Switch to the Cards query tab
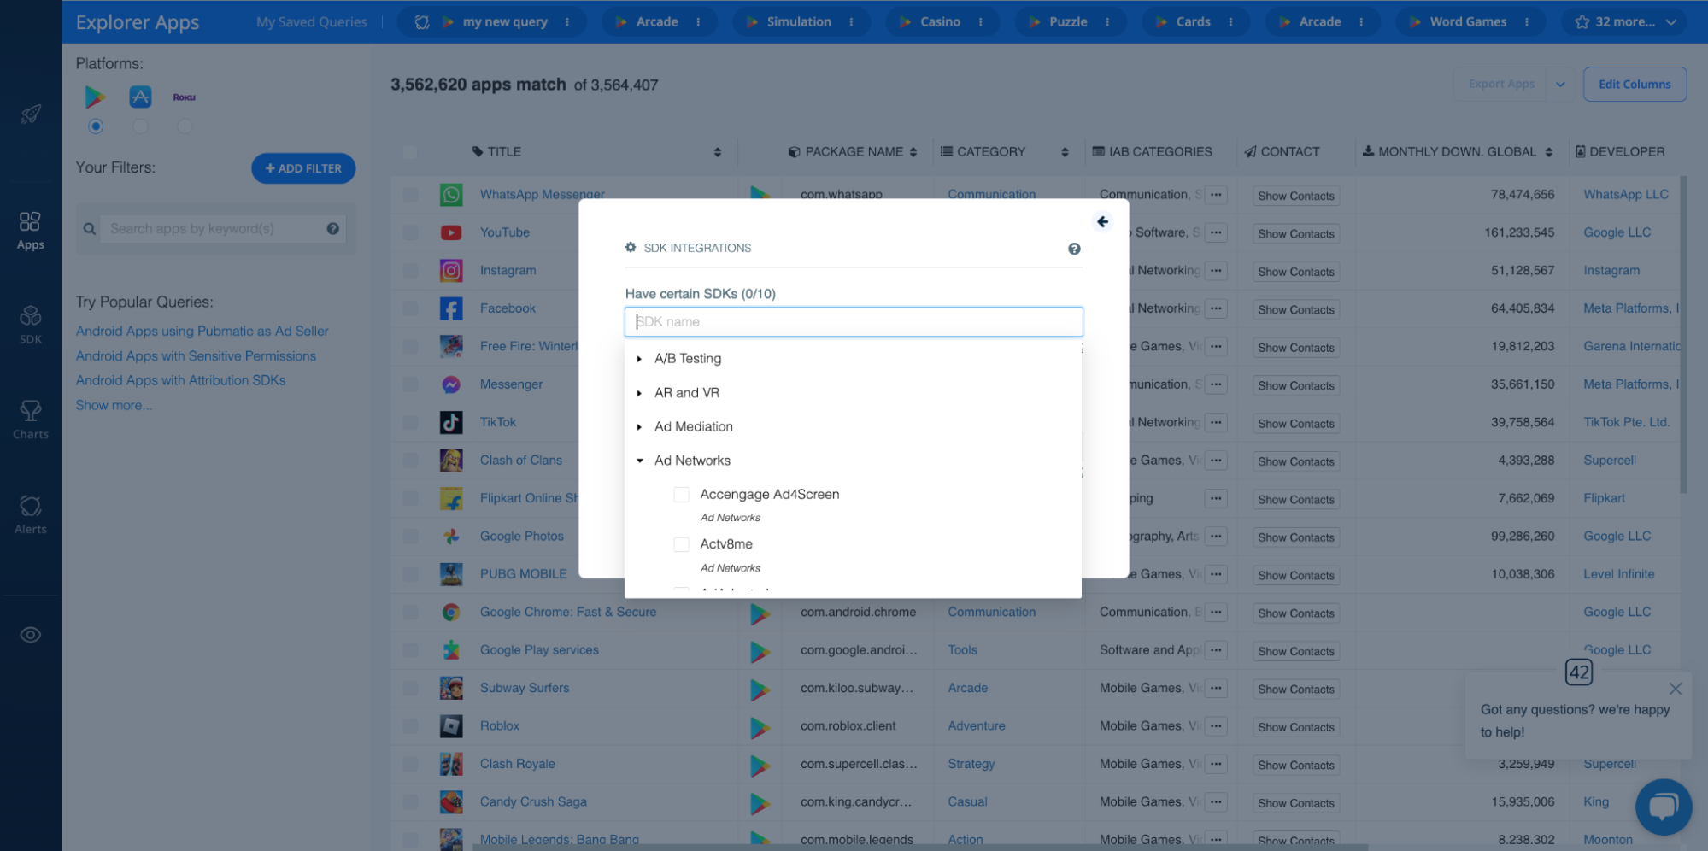This screenshot has height=851, width=1708. (x=1193, y=22)
